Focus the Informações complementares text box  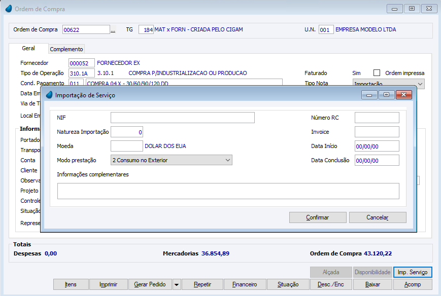(x=228, y=191)
